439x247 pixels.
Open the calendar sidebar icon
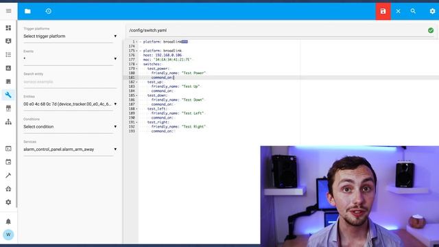pos(8,162)
